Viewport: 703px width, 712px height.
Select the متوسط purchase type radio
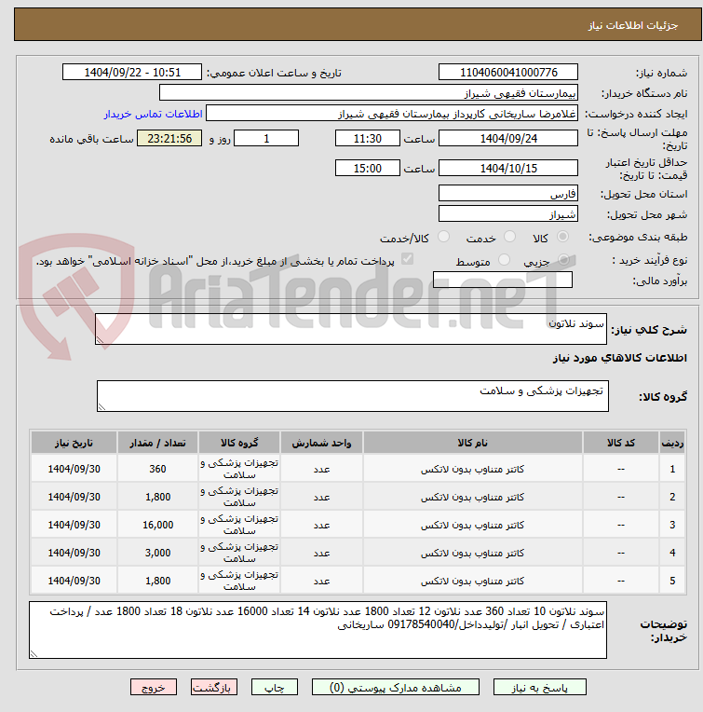click(504, 260)
